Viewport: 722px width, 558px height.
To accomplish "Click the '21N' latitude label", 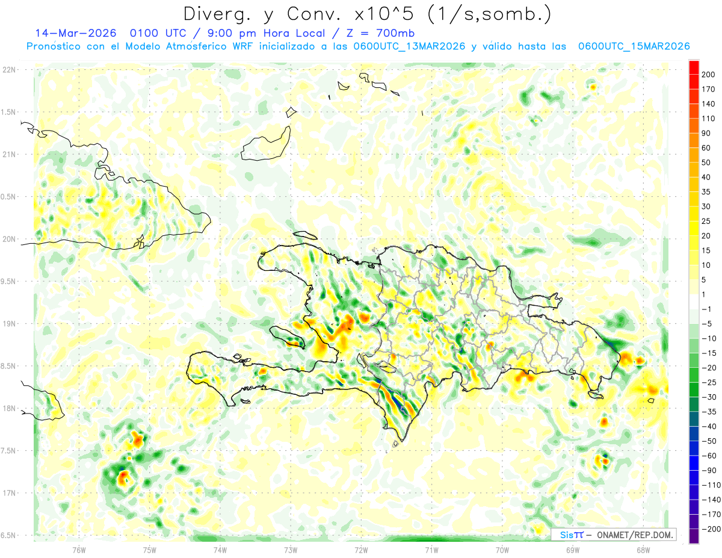I will pos(9,154).
